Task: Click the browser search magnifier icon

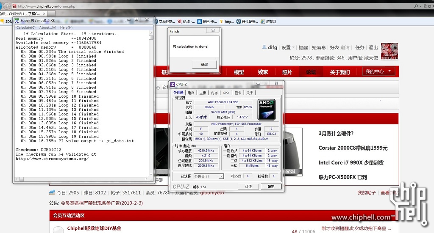Action: [416, 6]
